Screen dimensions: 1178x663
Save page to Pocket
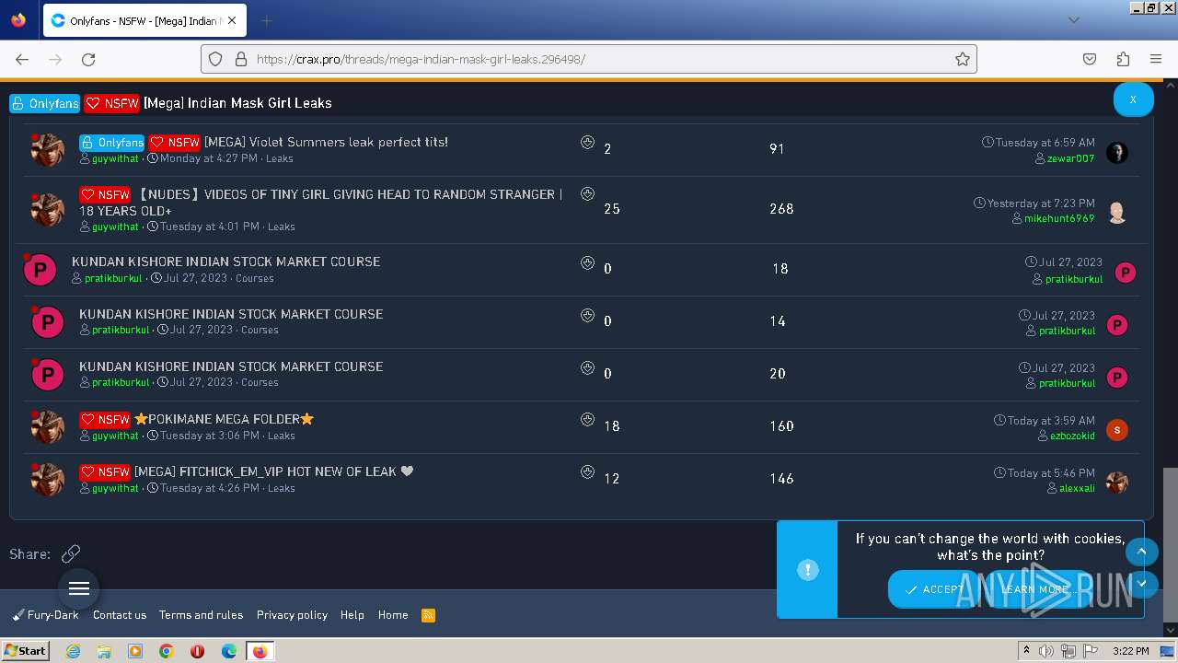[1090, 59]
